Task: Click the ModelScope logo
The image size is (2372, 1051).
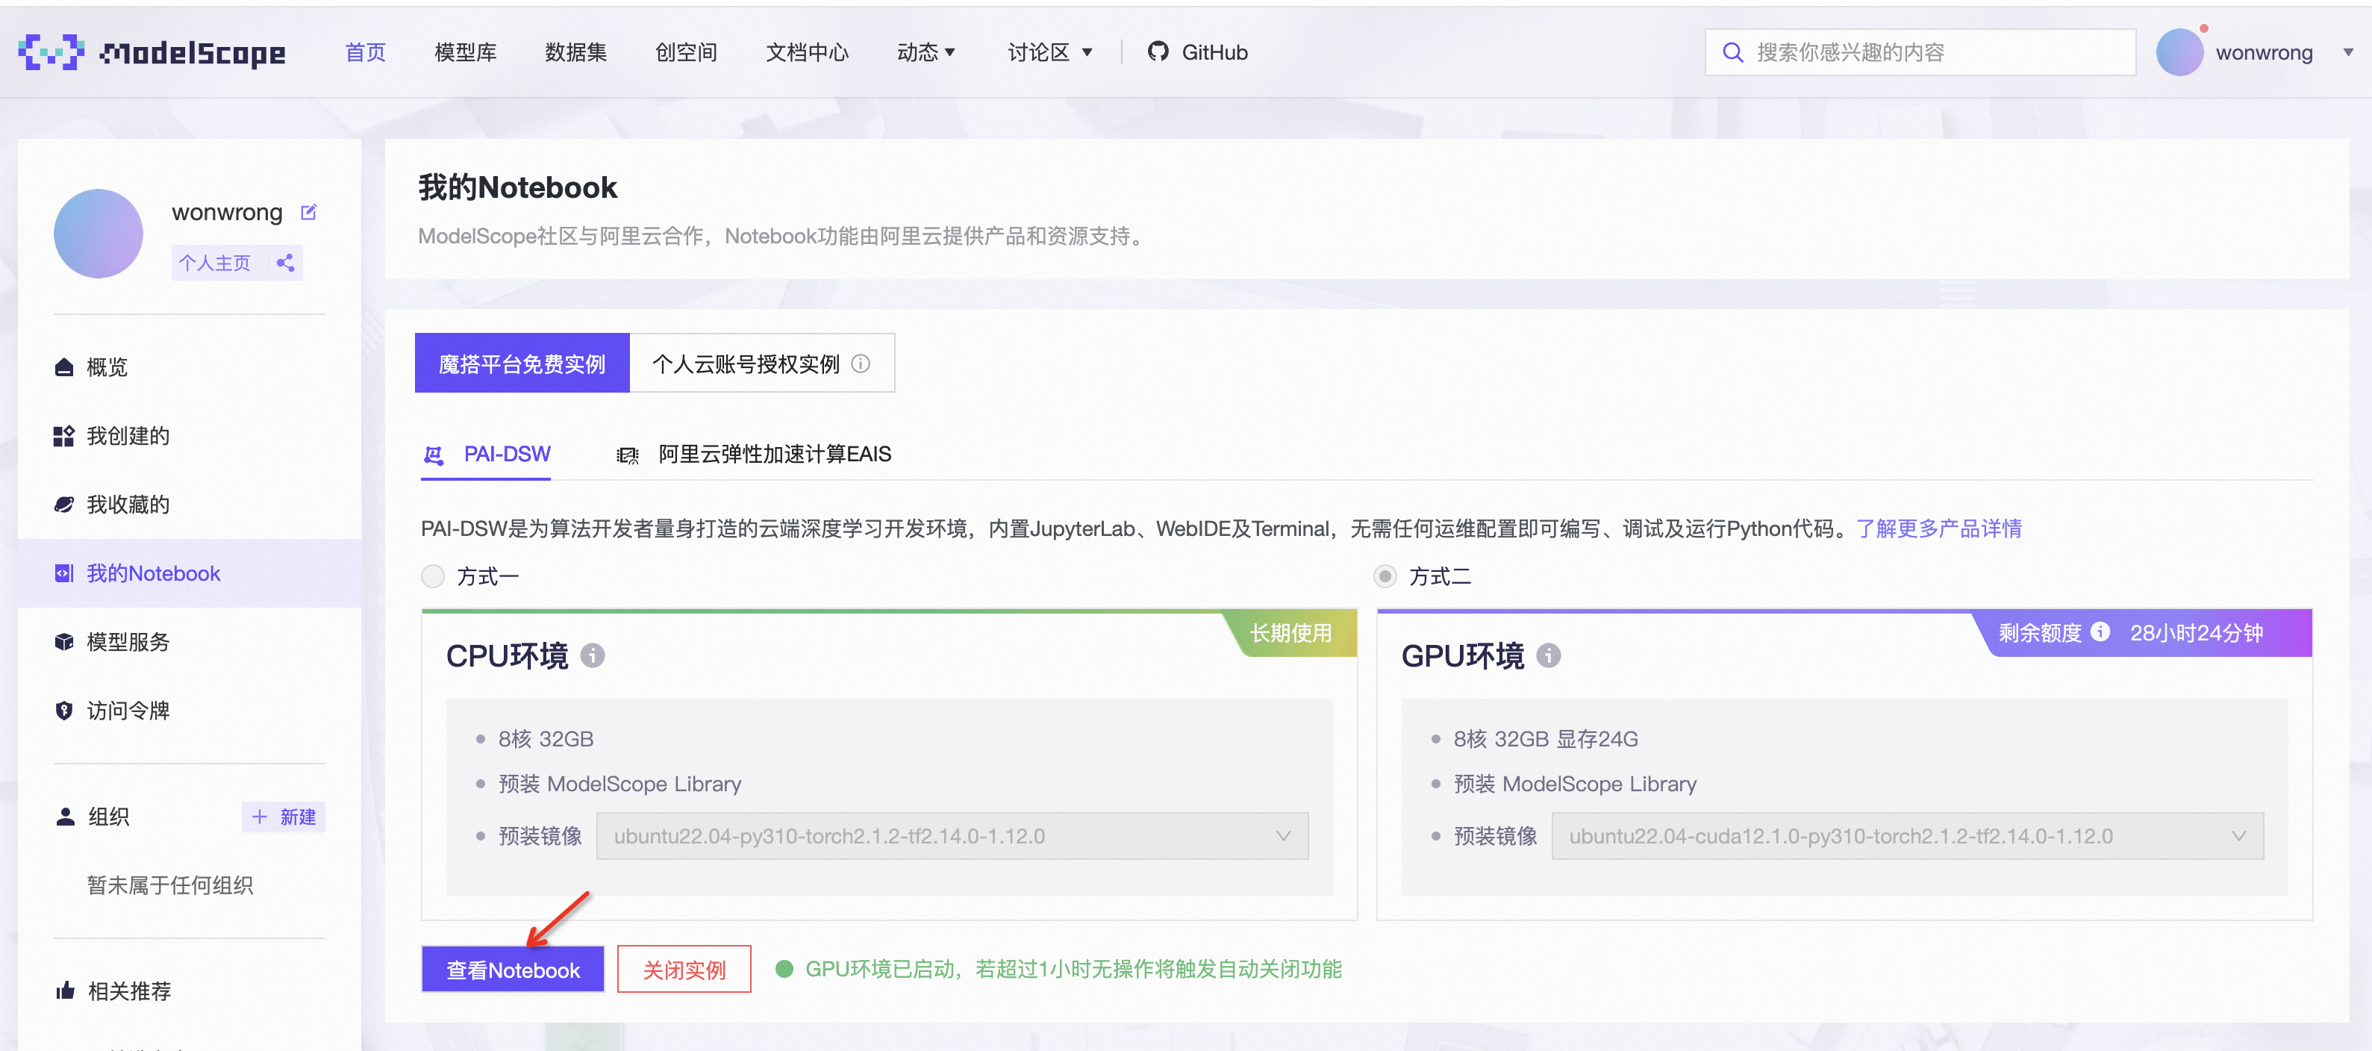Action: [152, 52]
